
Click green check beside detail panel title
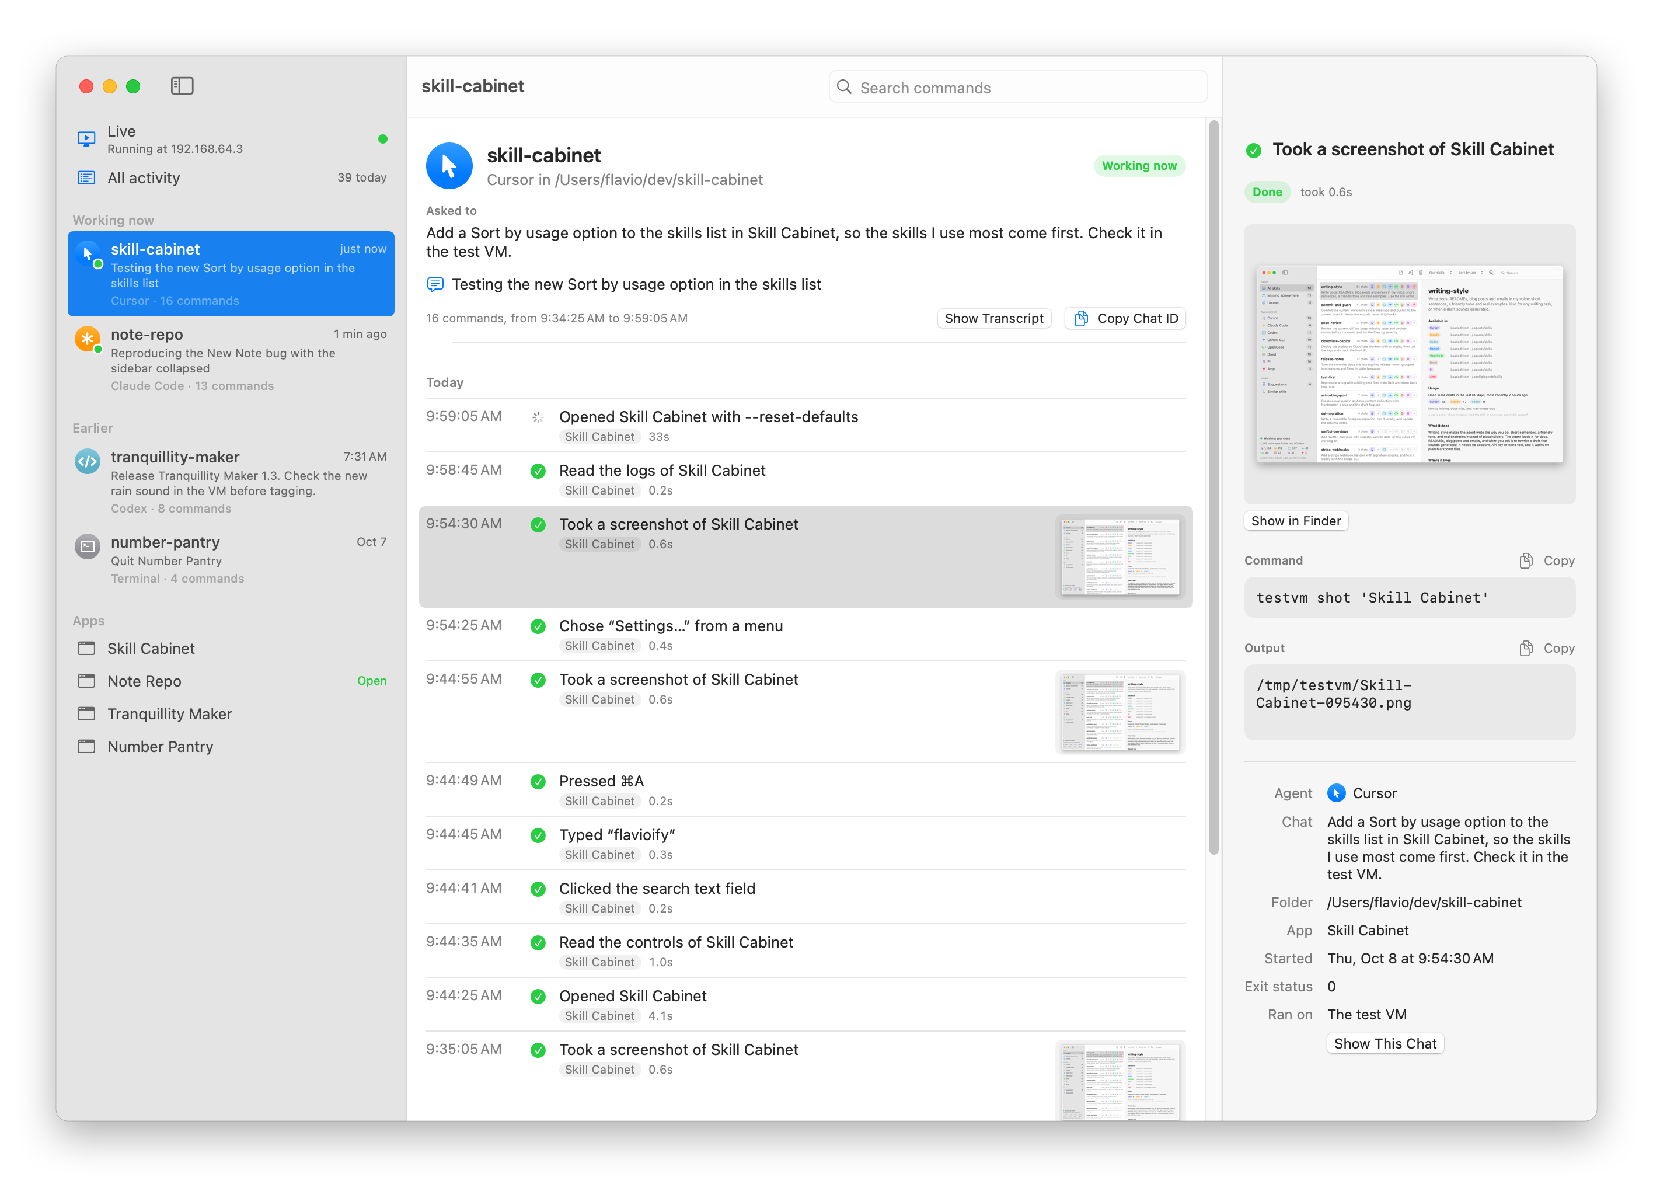1253,151
